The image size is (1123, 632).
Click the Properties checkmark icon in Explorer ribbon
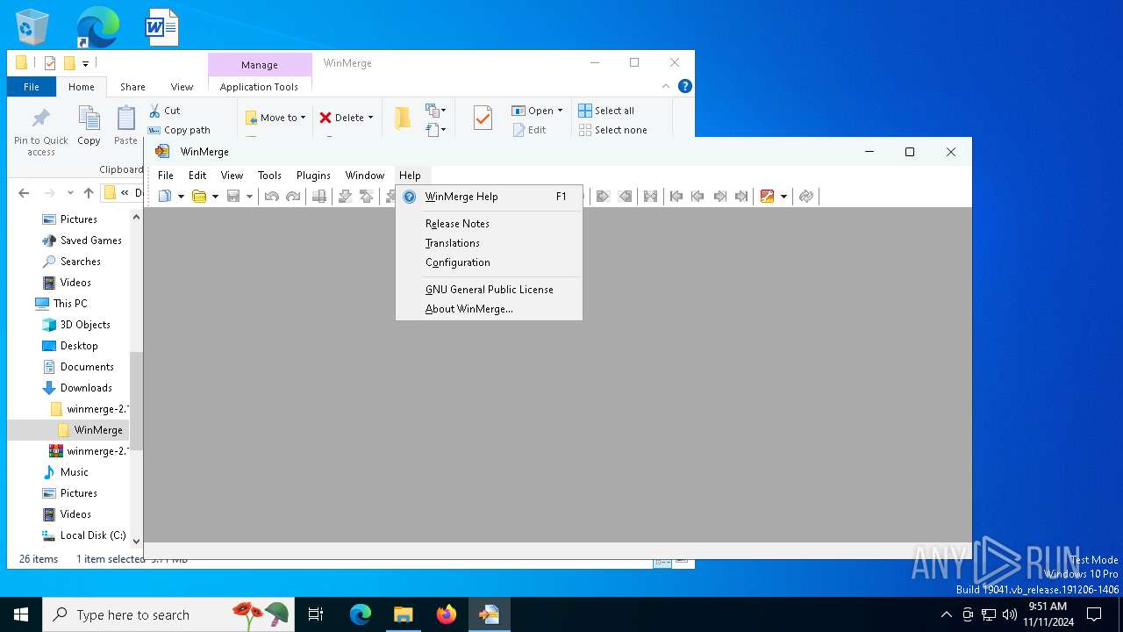click(483, 118)
